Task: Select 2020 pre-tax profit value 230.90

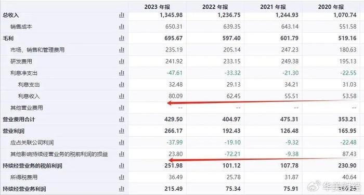Action: tap(348, 165)
